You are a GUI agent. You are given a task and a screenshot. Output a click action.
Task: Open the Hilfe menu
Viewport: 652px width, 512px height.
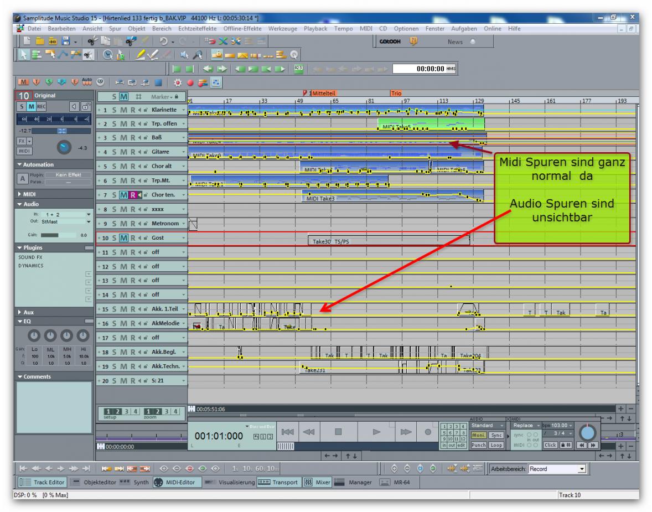coord(514,29)
